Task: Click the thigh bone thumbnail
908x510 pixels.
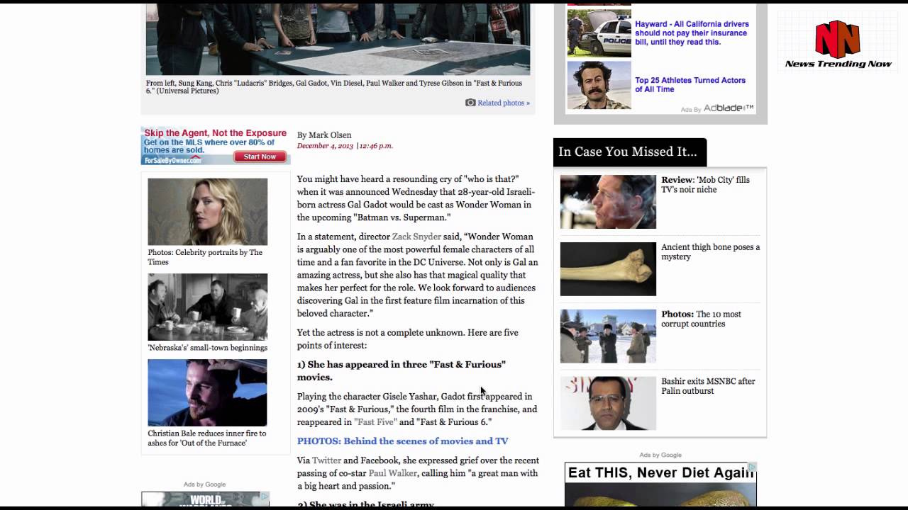Action: click(608, 269)
